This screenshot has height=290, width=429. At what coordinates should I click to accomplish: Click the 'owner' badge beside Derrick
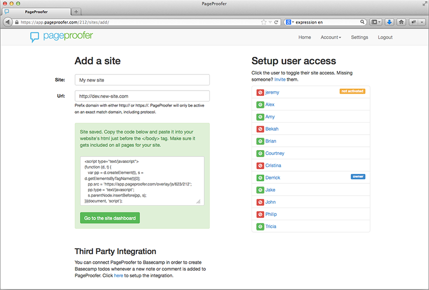(x=358, y=177)
